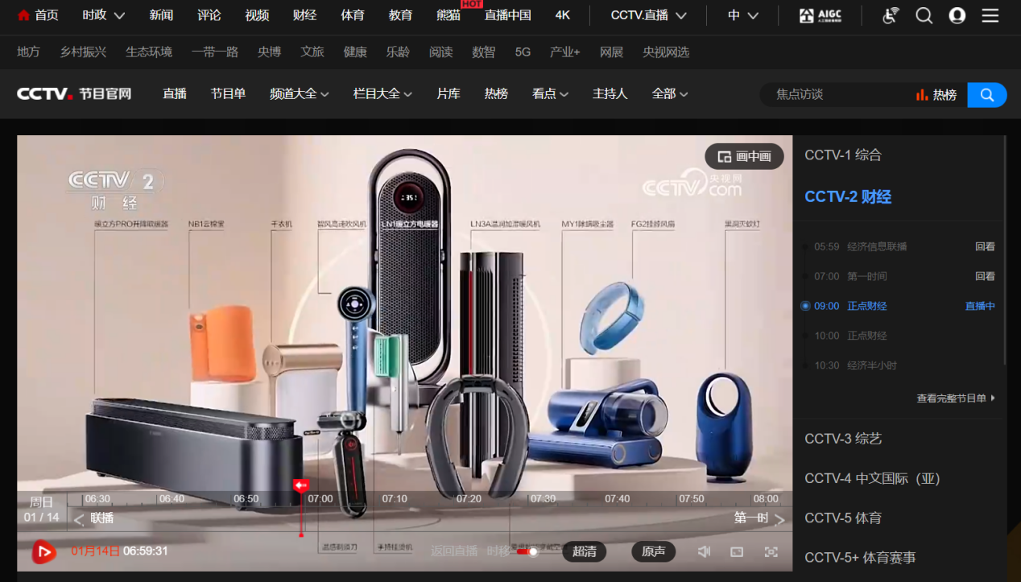Expand the 栏目大全 dropdown

[x=383, y=94]
